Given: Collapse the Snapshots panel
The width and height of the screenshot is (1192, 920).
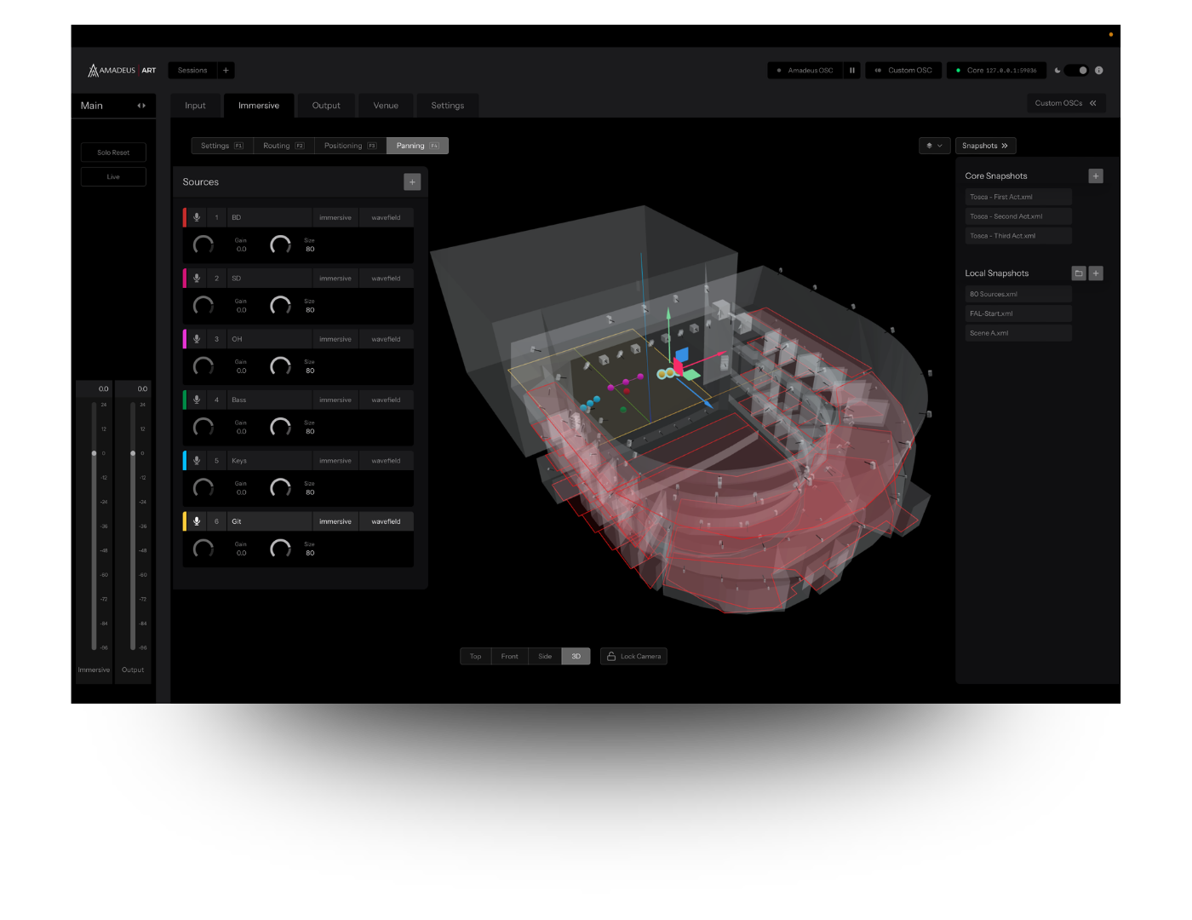Looking at the screenshot, I should point(985,146).
